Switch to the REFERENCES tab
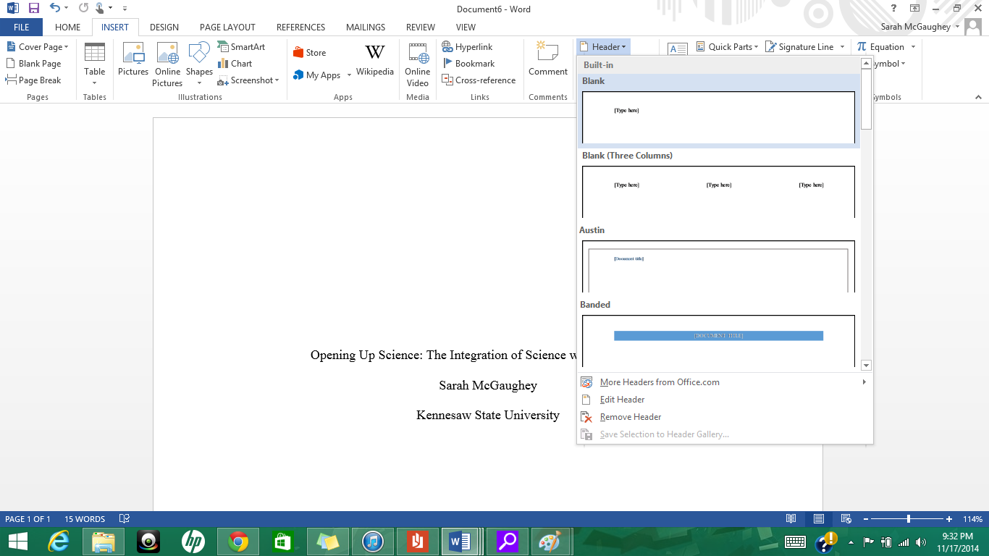The image size is (989, 556). (x=300, y=28)
